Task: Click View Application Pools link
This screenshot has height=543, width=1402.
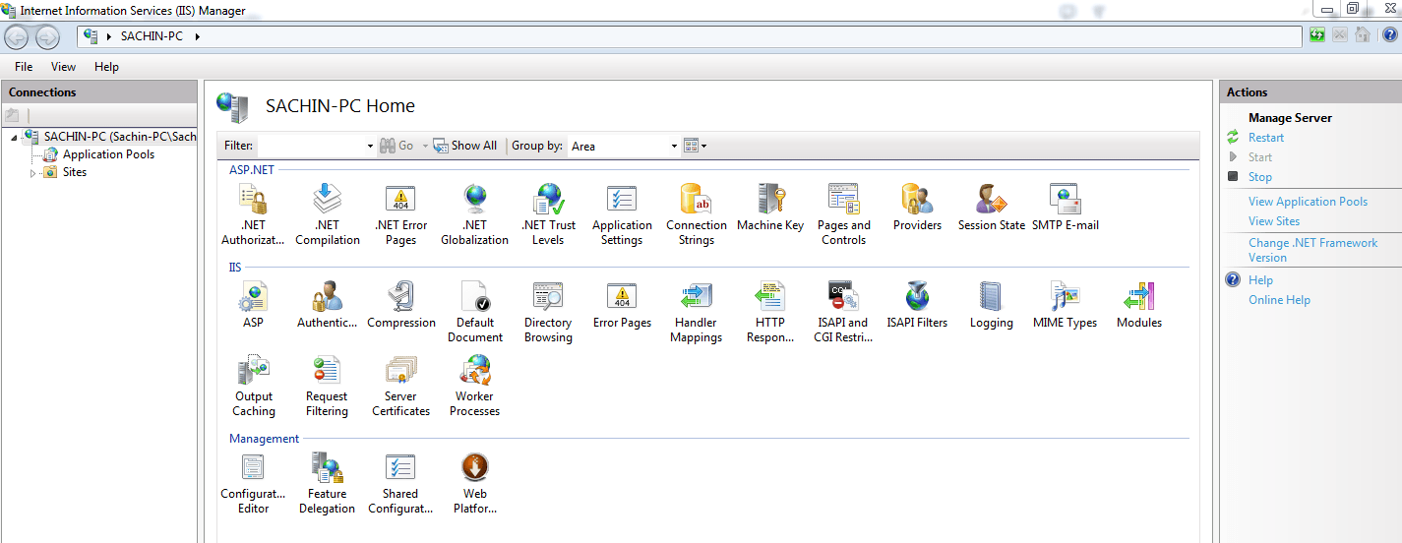Action: tap(1308, 202)
